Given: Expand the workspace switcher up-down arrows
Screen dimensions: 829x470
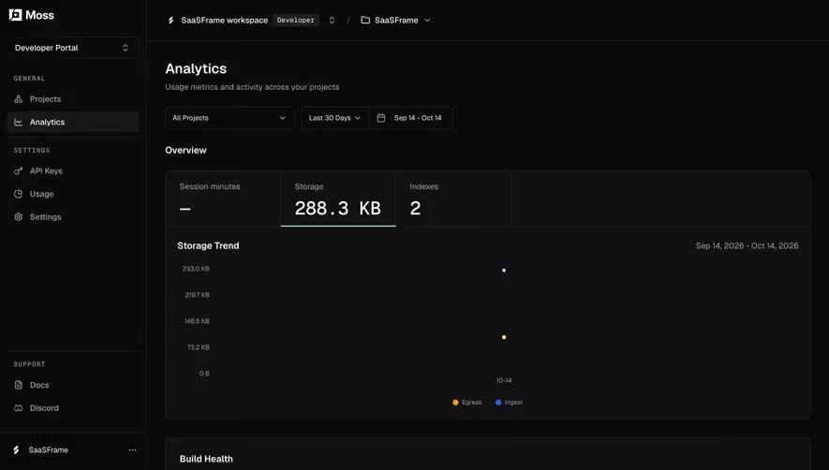Looking at the screenshot, I should [x=332, y=20].
